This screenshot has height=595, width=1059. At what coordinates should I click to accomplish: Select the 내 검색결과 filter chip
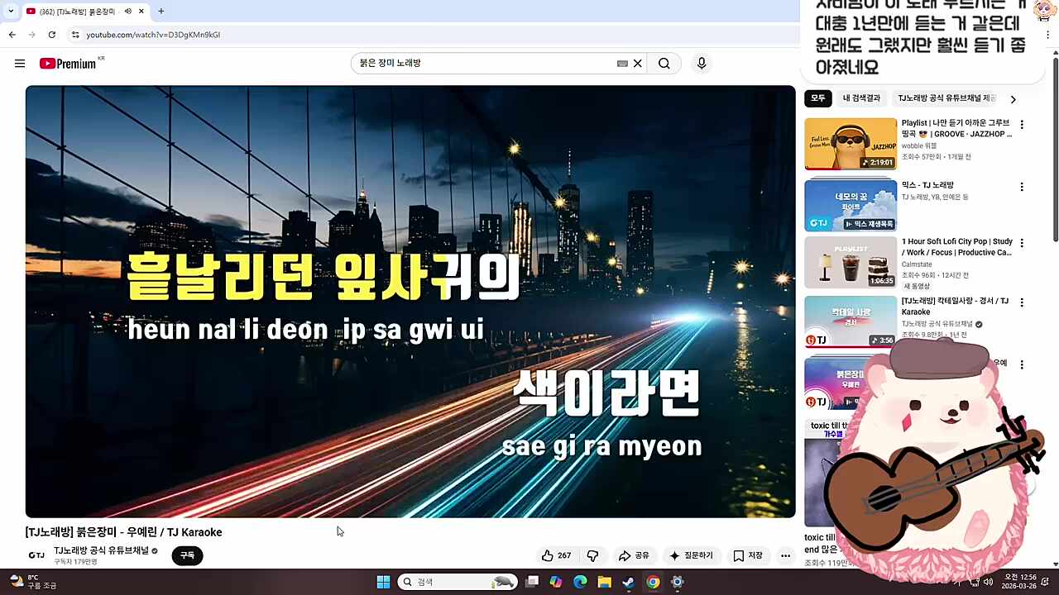click(x=861, y=98)
